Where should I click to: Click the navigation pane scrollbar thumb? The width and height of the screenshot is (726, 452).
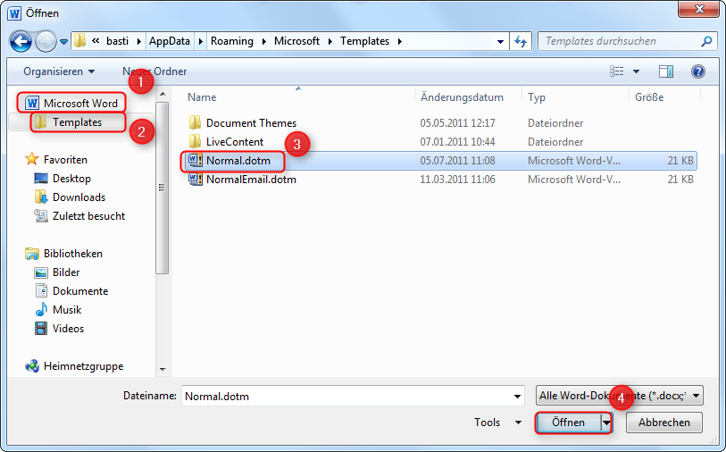[x=162, y=188]
